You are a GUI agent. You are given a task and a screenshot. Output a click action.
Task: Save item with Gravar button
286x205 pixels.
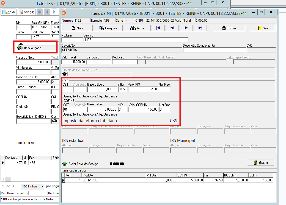261,162
